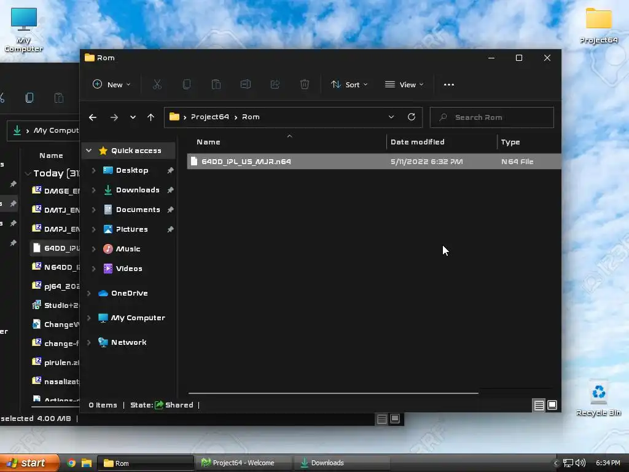The height and width of the screenshot is (472, 629).
Task: Go back using the left arrow
Action: coord(93,117)
